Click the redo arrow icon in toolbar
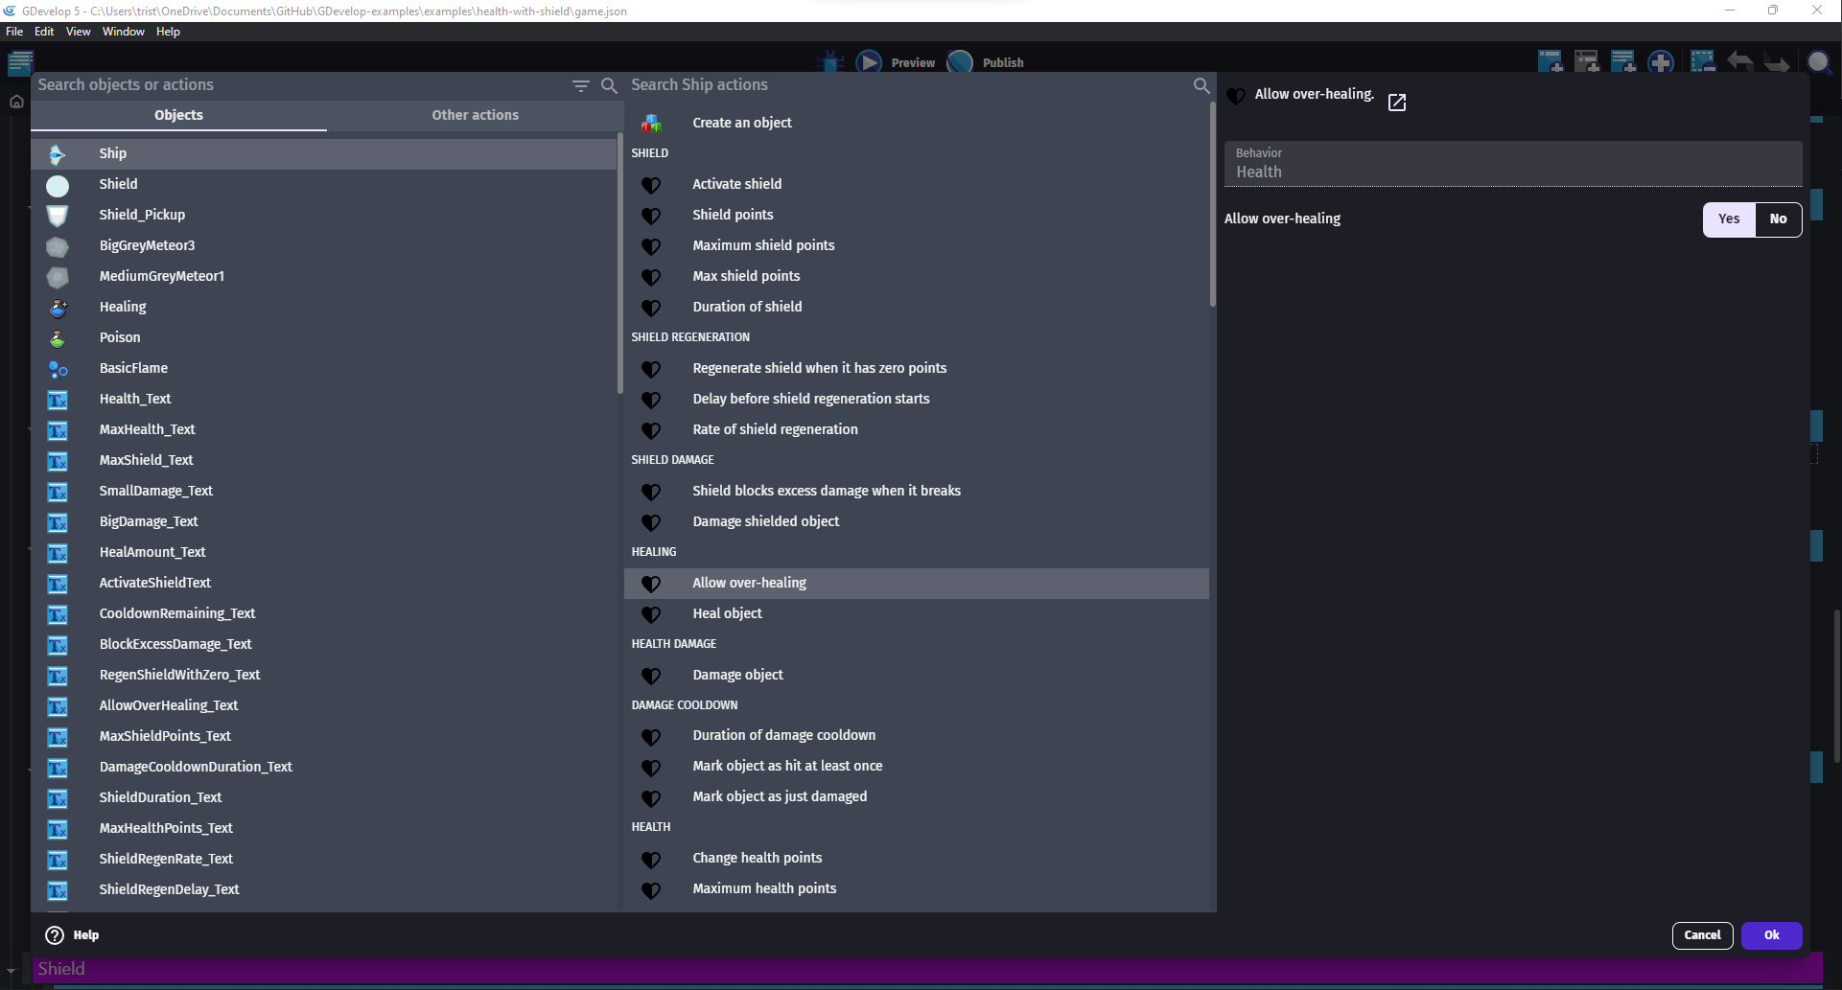 click(1777, 62)
